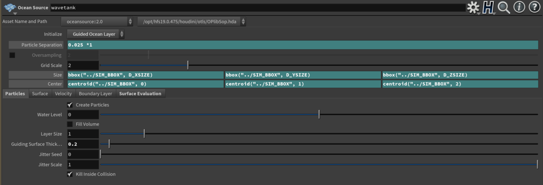Click the Houdini H presets icon
The height and width of the screenshot is (185, 543).
click(x=488, y=7)
